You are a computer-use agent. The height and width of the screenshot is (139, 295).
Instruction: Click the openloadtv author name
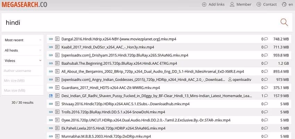point(242,80)
